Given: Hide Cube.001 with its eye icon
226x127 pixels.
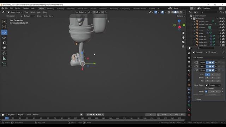Looking at the screenshot, I should [x=220, y=36].
